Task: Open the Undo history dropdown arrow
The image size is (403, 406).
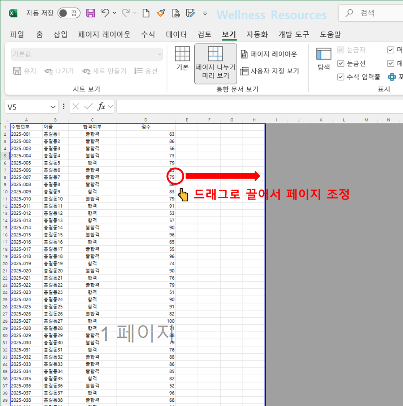Action: [x=114, y=13]
